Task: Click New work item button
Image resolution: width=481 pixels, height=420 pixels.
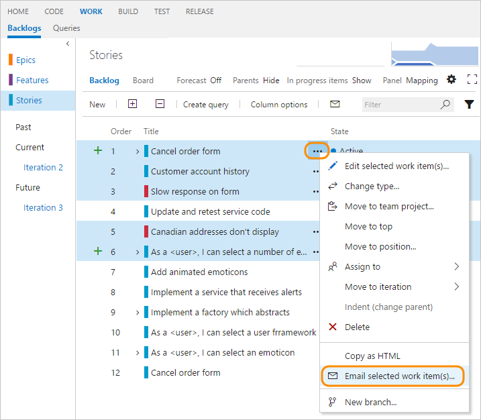Action: click(97, 105)
